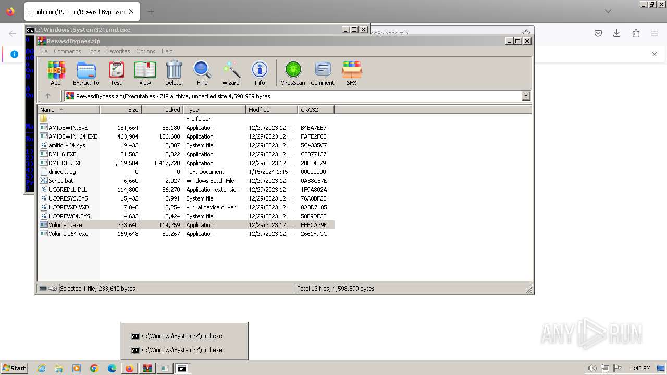Switch to Firefox from the taskbar
Viewport: 667px width, 375px height.
pyautogui.click(x=129, y=368)
